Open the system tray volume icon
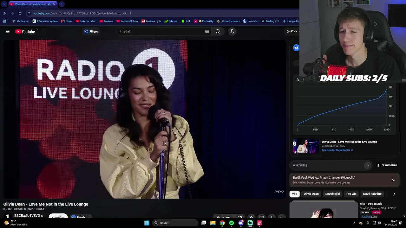This screenshot has width=406, height=228. click(379, 223)
